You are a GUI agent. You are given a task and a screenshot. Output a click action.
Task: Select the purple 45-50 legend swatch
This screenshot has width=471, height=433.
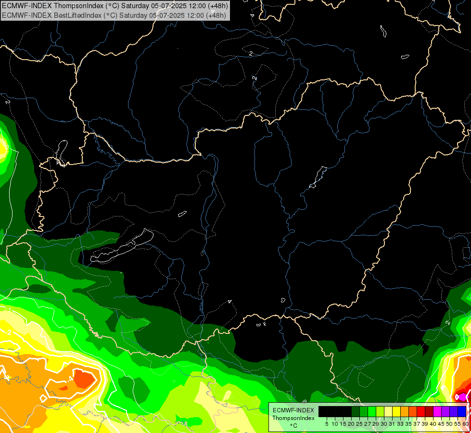(445, 411)
